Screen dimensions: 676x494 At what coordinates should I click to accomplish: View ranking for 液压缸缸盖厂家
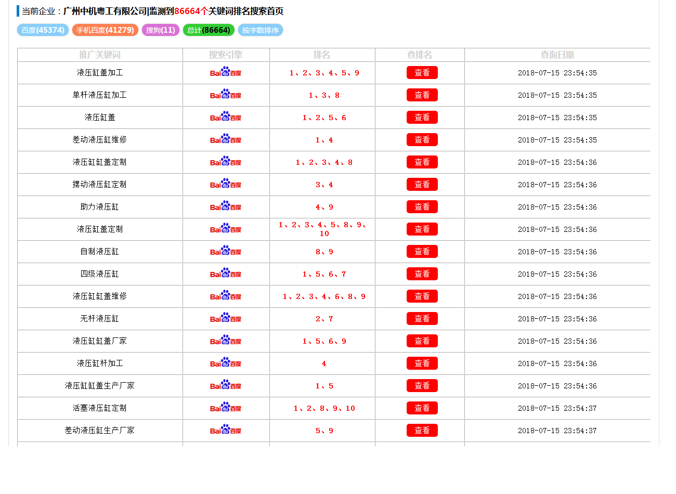[x=422, y=341]
